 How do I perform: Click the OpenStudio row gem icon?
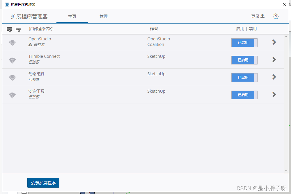tap(13, 43)
